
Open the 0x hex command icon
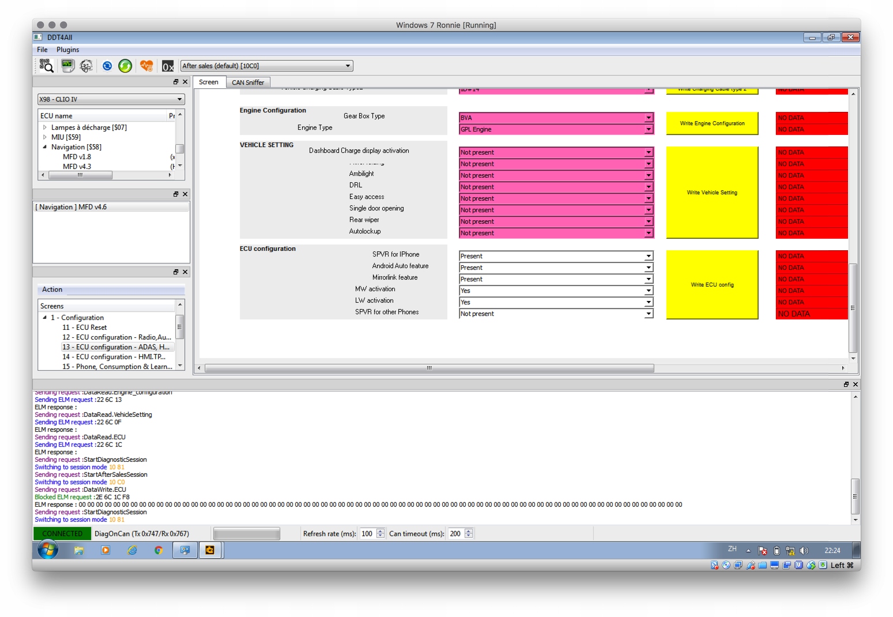(x=168, y=66)
